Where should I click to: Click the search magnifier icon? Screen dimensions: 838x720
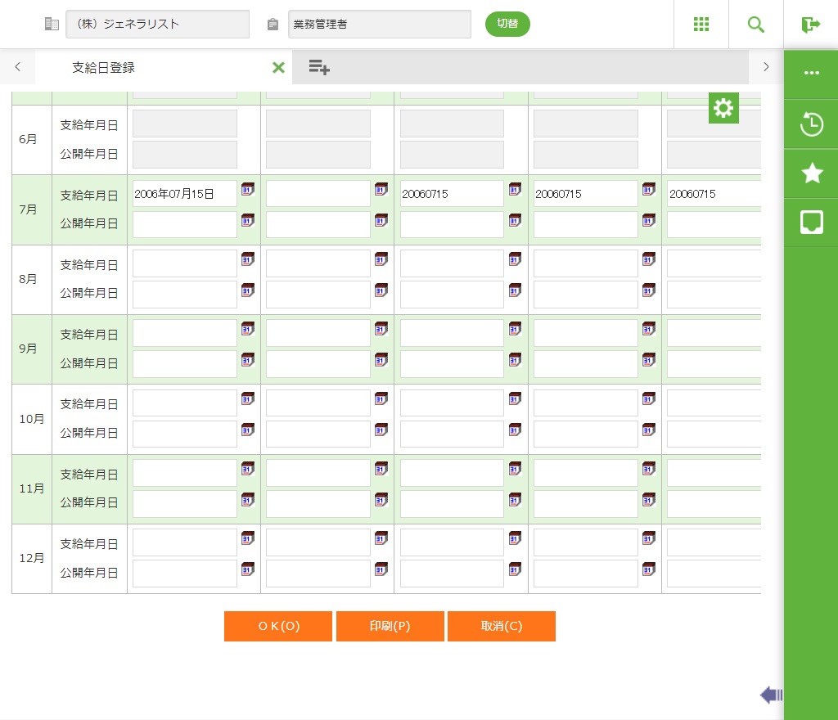(756, 25)
